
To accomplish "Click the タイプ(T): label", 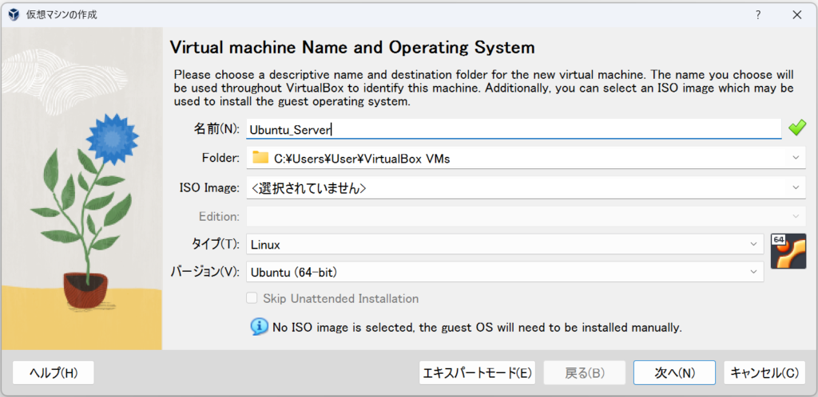I will tap(215, 244).
